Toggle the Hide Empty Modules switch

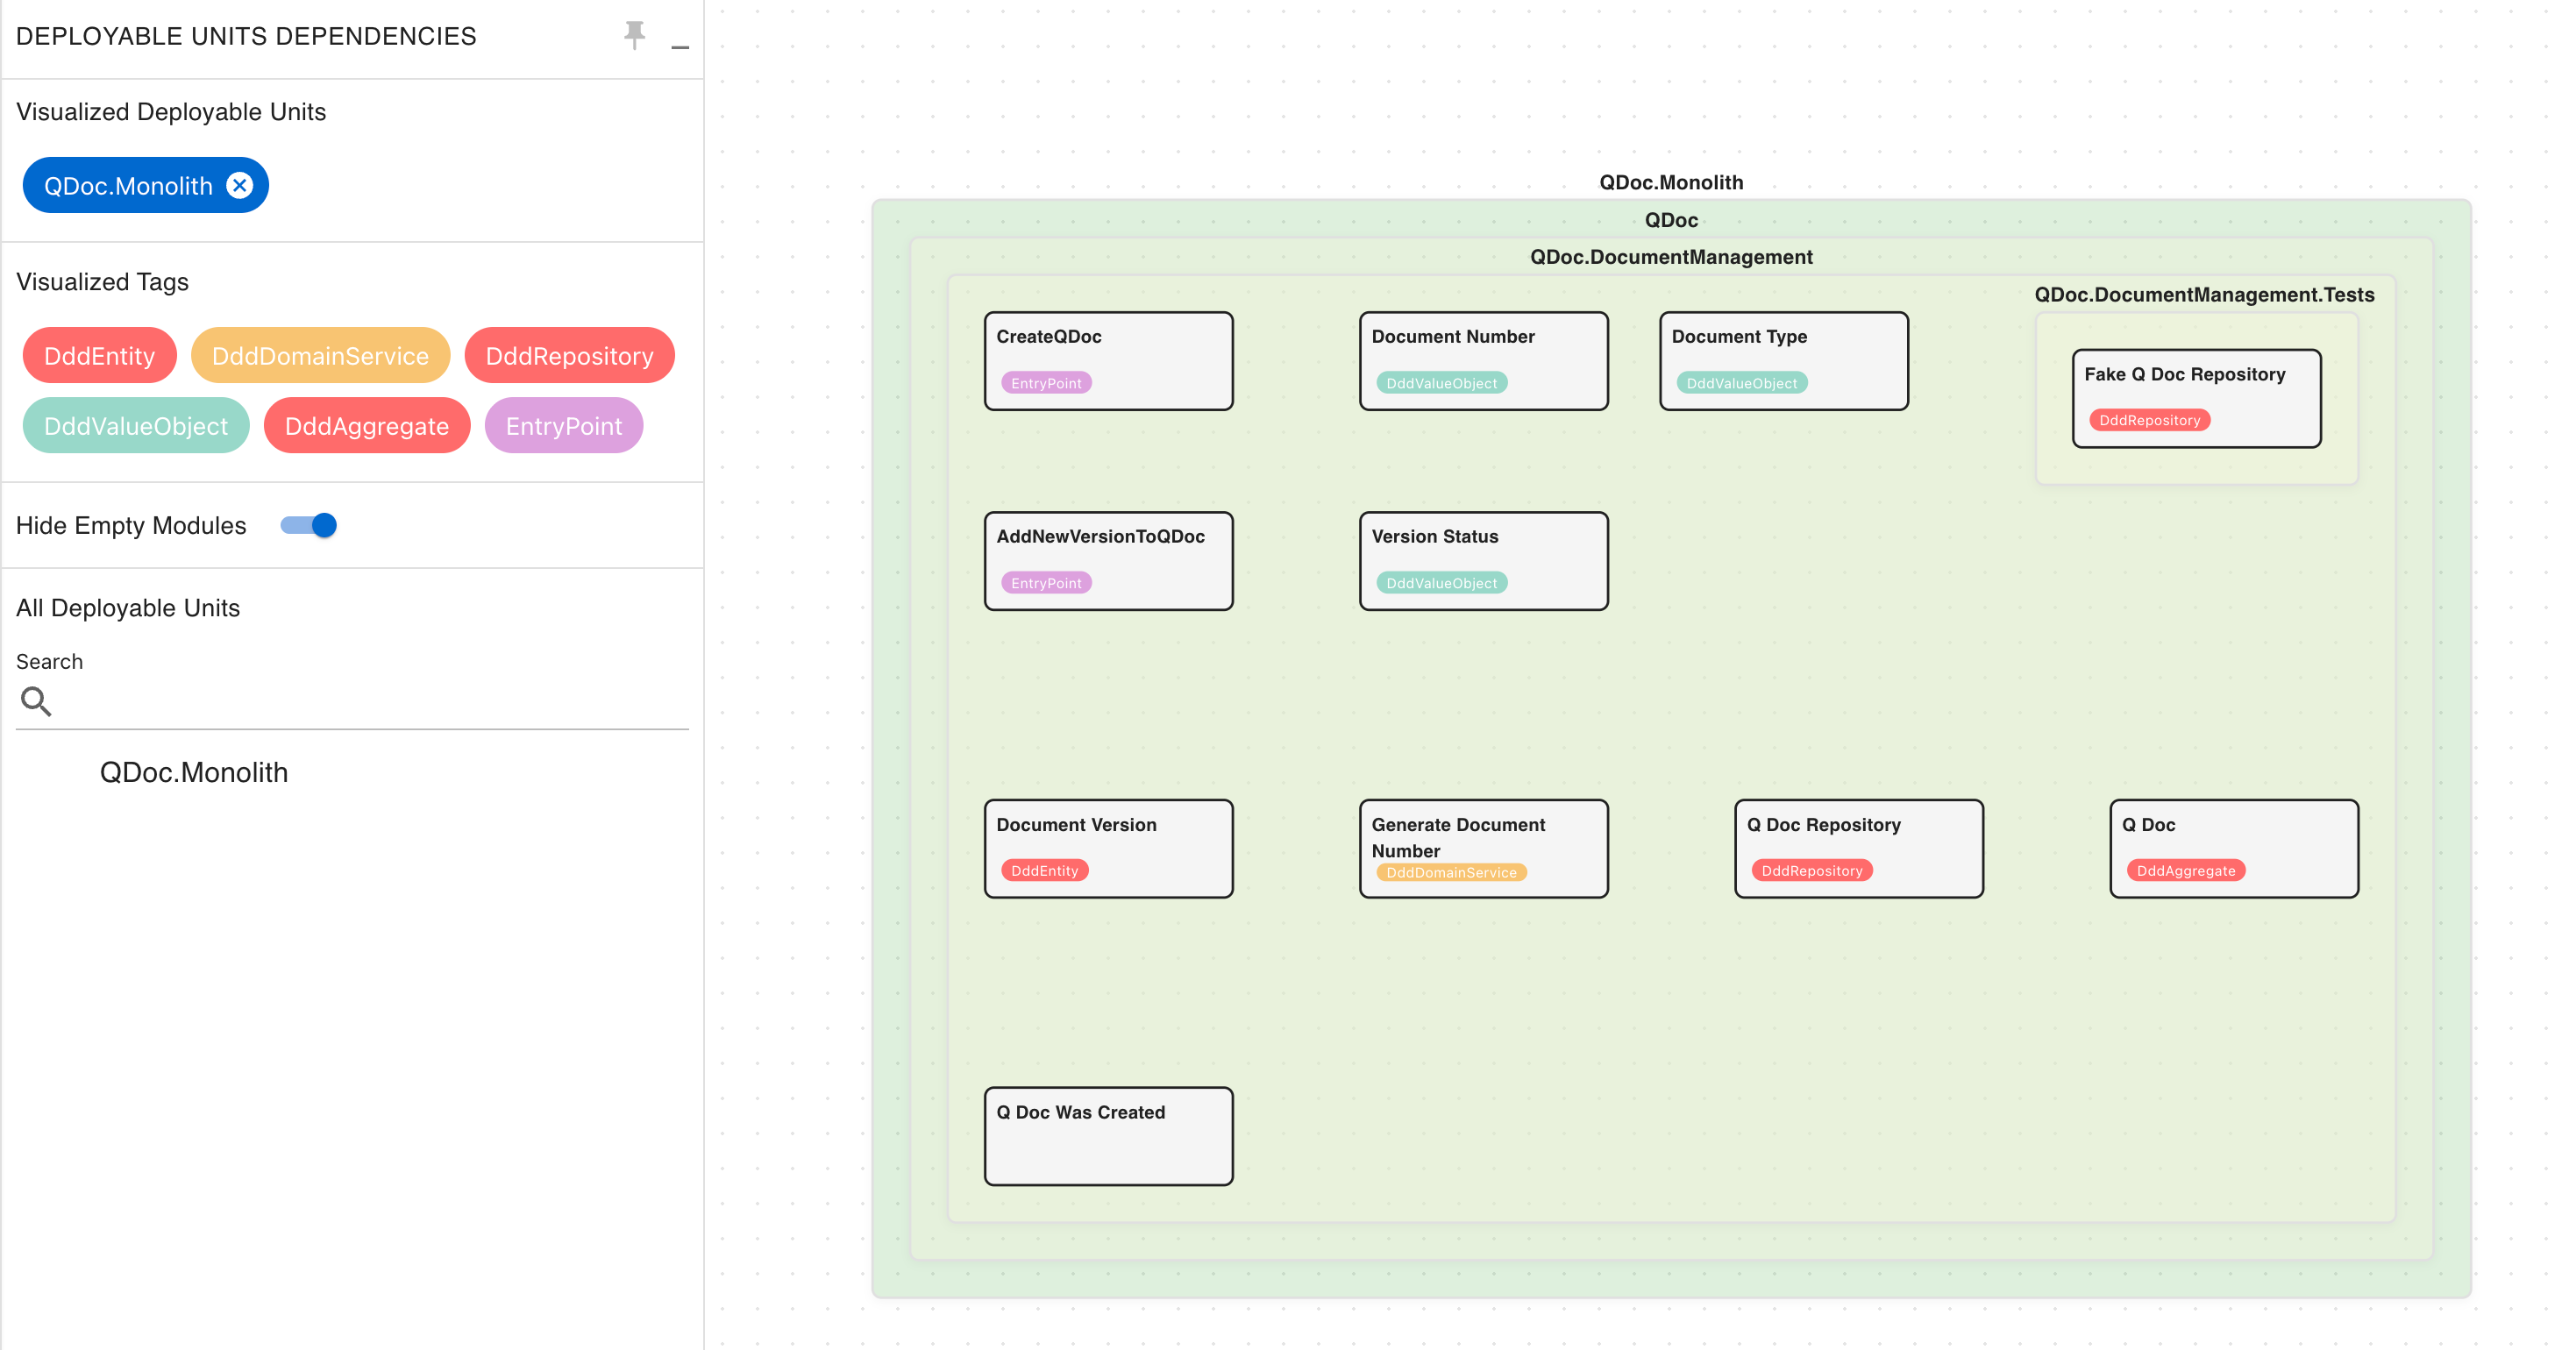(309, 525)
